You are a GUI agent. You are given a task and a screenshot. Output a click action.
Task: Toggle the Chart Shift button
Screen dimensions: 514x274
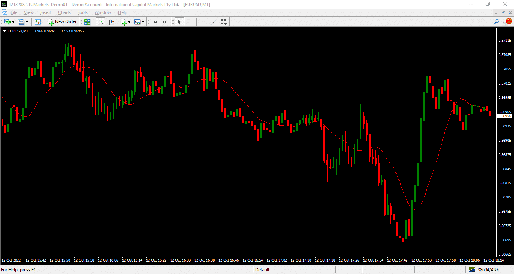pos(111,22)
